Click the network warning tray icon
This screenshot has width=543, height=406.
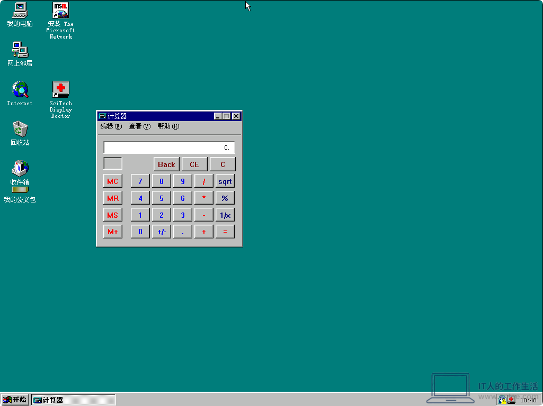coord(503,400)
